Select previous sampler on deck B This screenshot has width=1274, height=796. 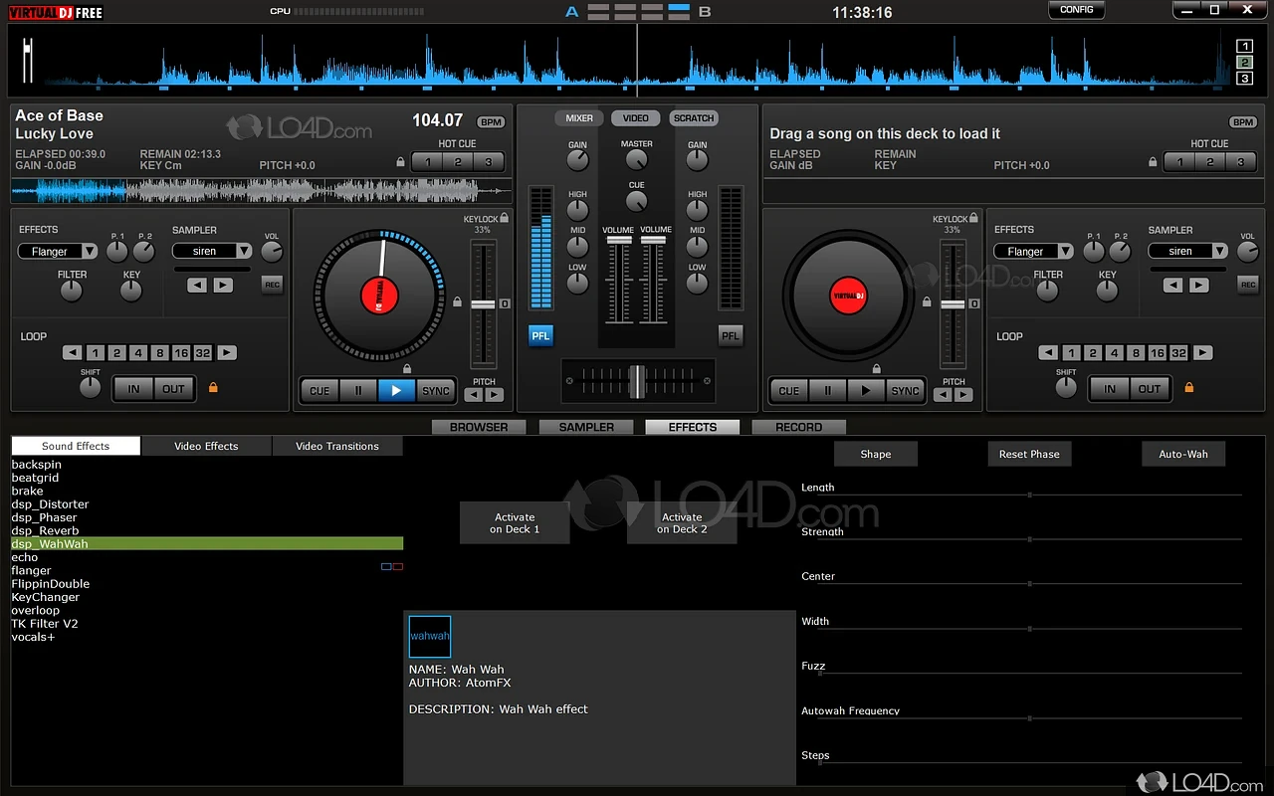[1173, 286]
